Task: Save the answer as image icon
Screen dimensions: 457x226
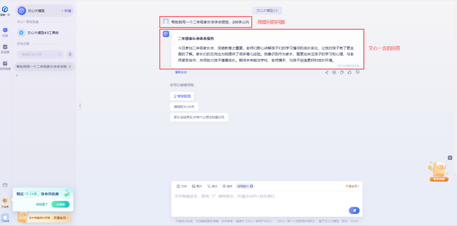Action: 334,72
